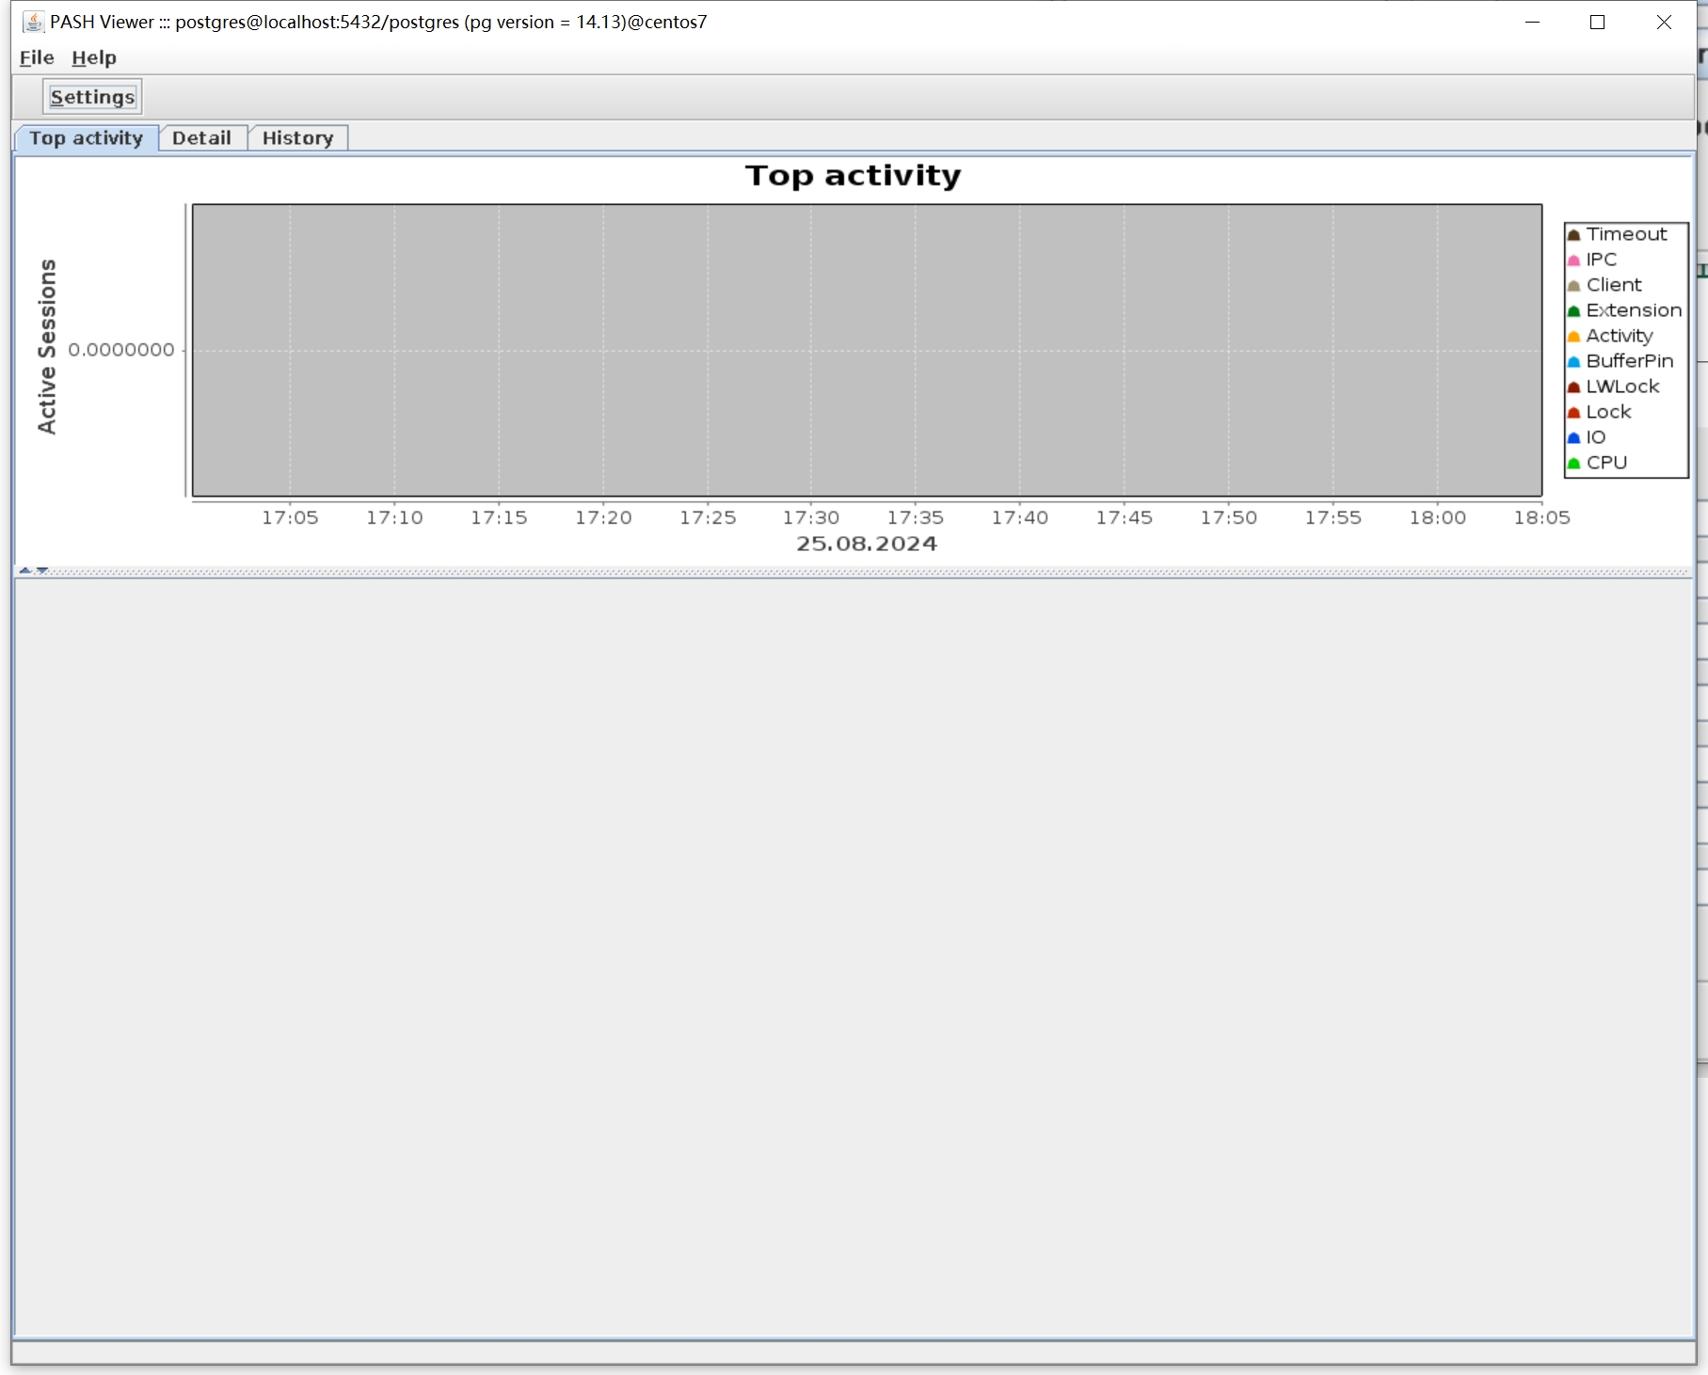This screenshot has height=1375, width=1708.
Task: Click the LWLock legend swatch
Action: tap(1573, 387)
